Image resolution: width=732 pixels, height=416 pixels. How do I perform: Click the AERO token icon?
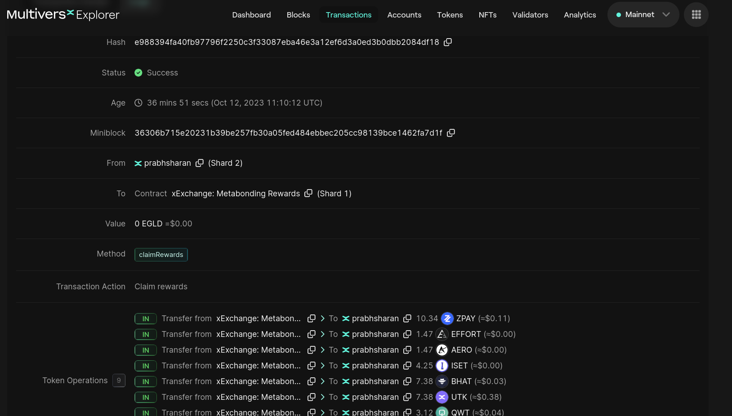click(x=442, y=350)
